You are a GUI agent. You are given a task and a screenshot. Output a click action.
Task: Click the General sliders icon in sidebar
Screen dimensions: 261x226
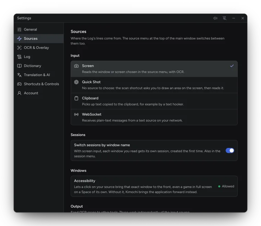(x=19, y=29)
